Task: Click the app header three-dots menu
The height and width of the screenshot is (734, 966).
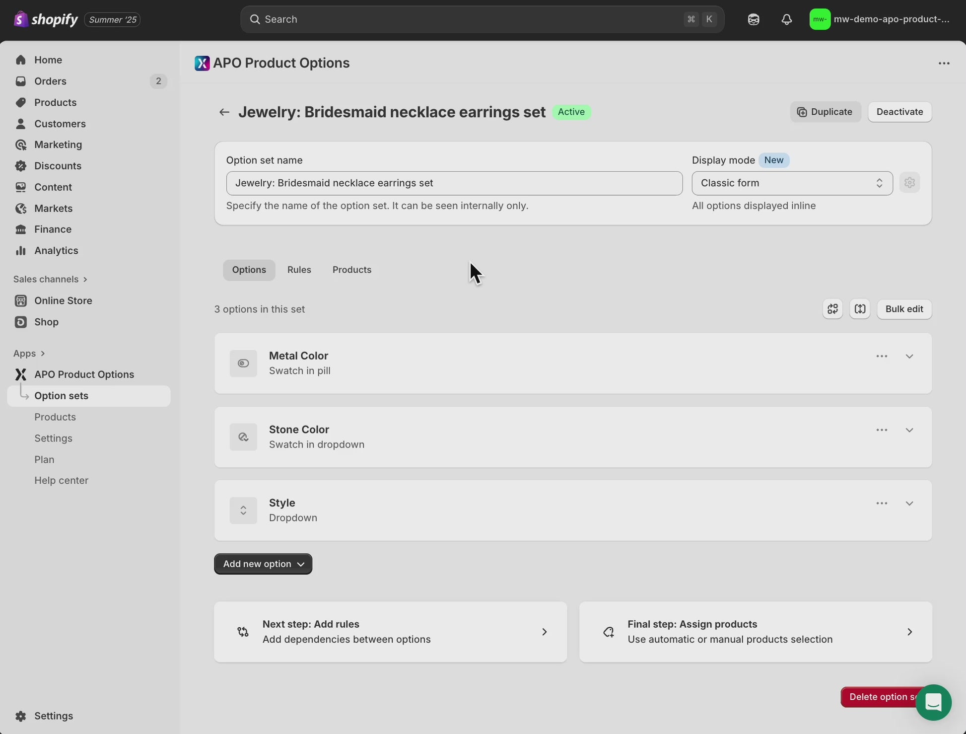Action: point(944,63)
